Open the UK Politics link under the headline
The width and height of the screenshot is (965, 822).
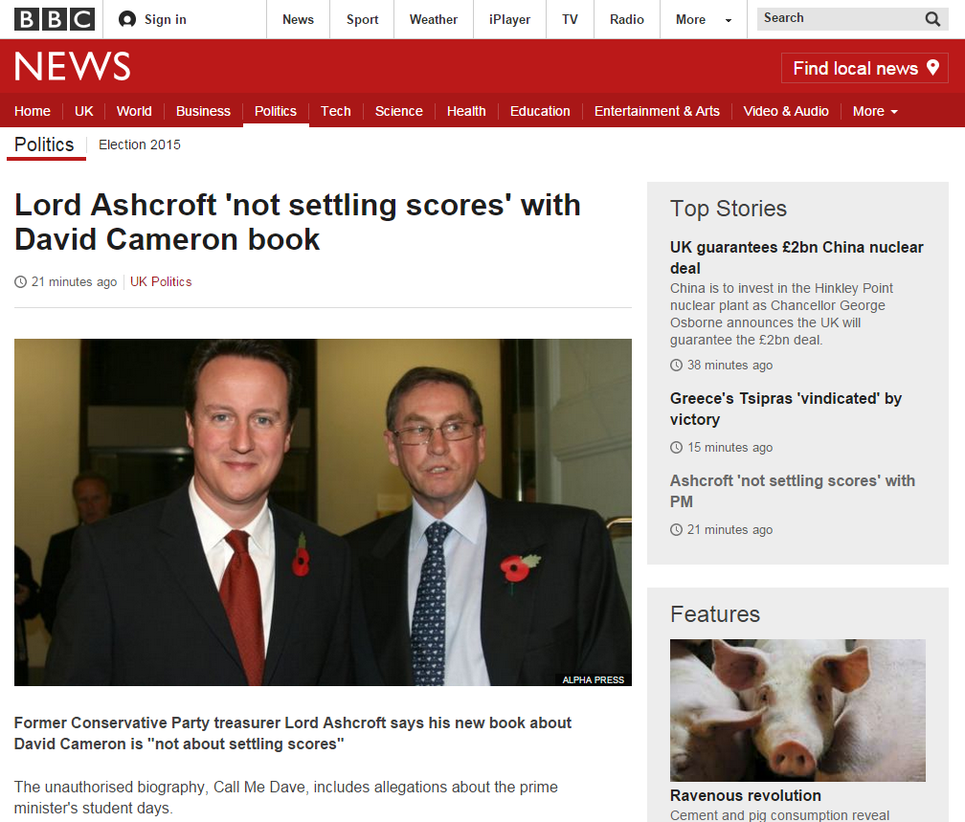click(x=161, y=281)
